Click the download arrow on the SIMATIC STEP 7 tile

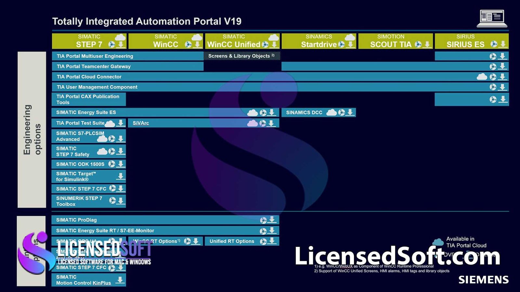click(x=121, y=44)
